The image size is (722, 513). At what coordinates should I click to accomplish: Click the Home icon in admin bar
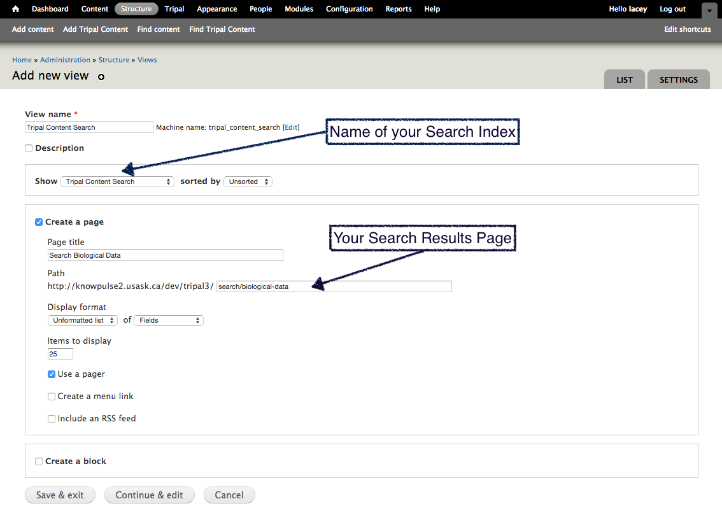(x=16, y=9)
